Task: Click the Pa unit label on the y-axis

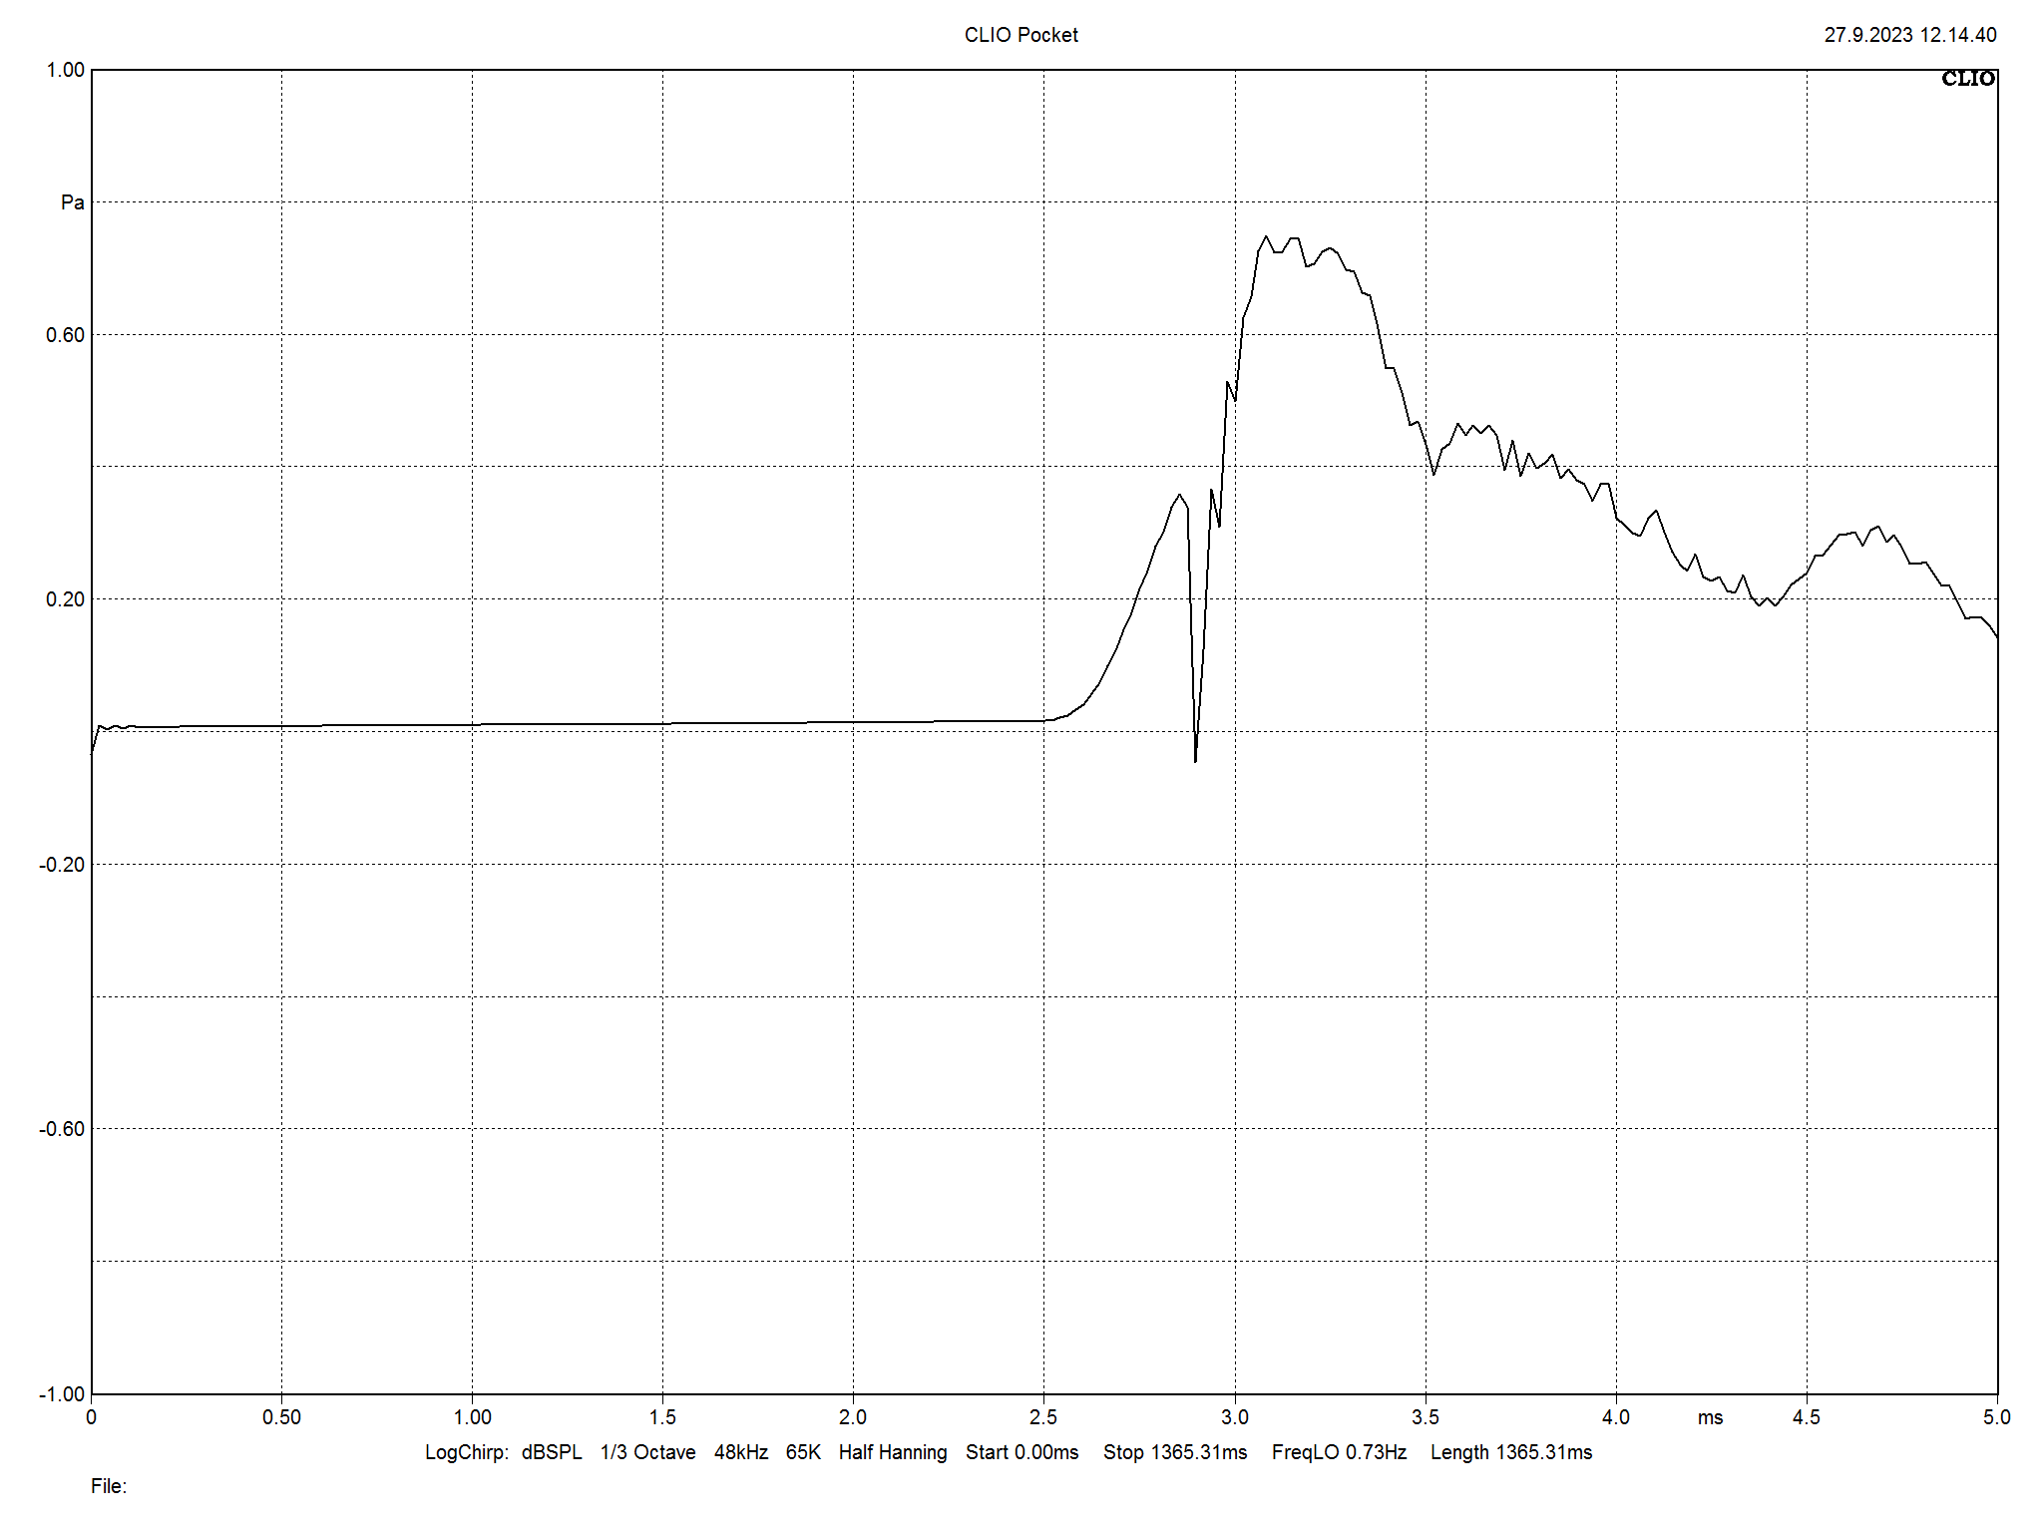Action: click(73, 202)
